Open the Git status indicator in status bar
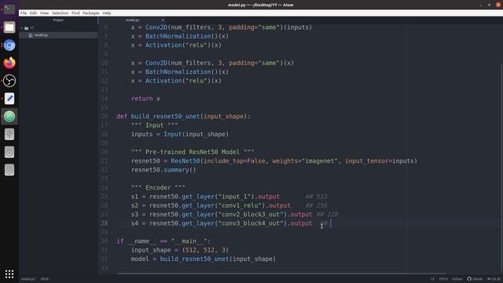This screenshot has height=283, width=503. [x=494, y=279]
